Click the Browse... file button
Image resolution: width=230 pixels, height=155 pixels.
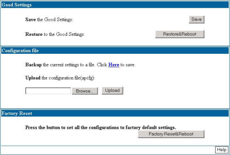(x=85, y=91)
